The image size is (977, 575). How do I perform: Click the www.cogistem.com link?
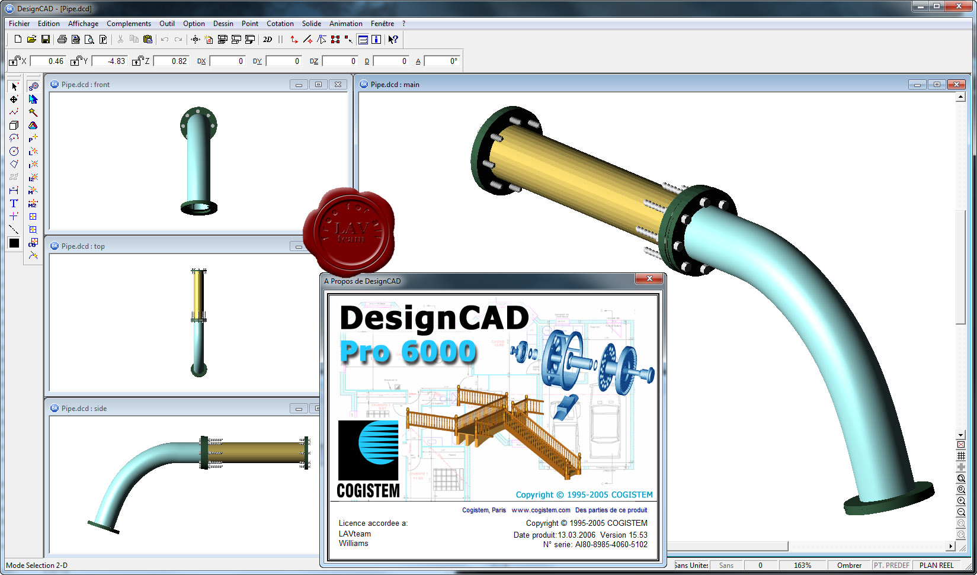(x=541, y=510)
